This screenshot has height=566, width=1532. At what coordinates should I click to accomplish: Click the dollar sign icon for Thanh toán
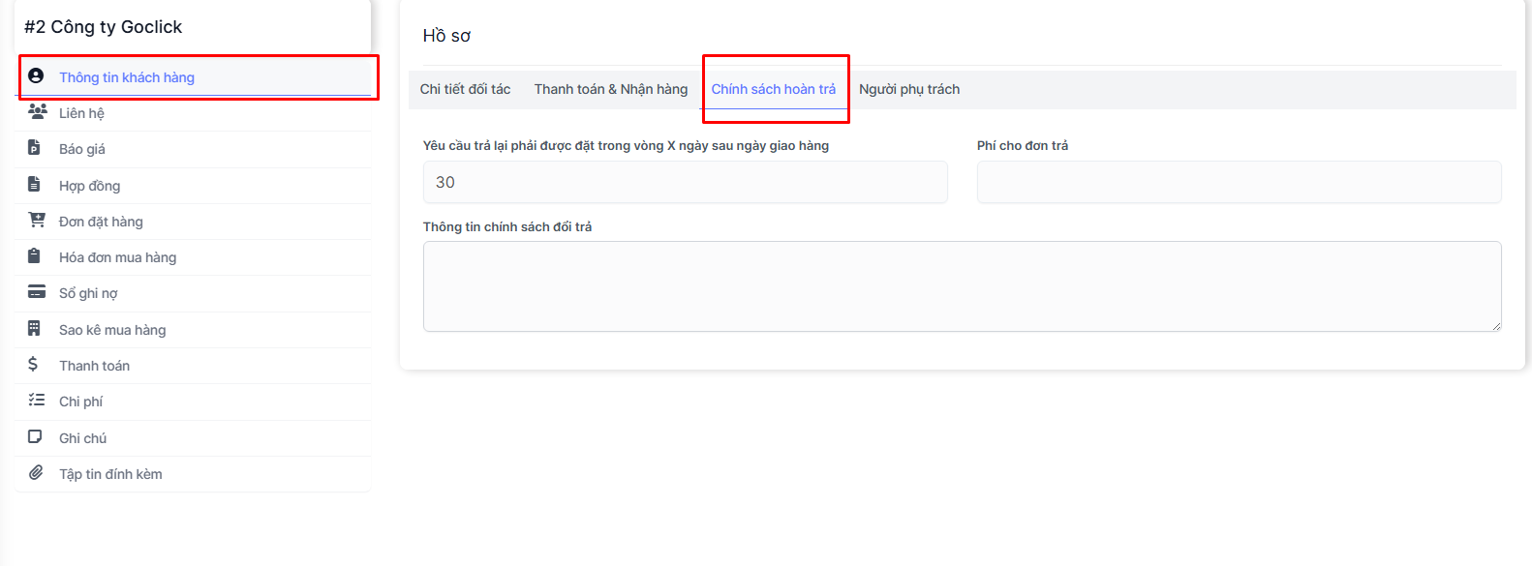coord(33,365)
